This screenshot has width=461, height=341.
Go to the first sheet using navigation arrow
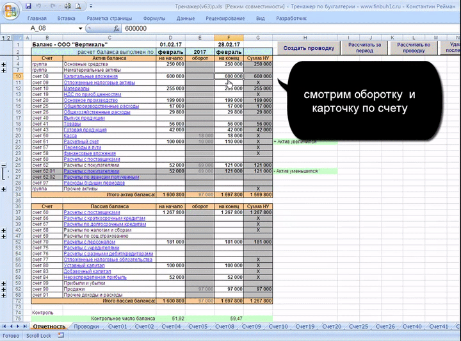[4, 326]
